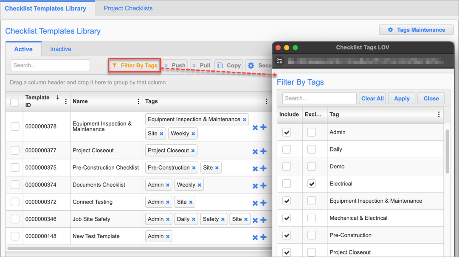The width and height of the screenshot is (459, 257).
Task: Add a tag to Job Site Safety template
Action: tap(263, 220)
